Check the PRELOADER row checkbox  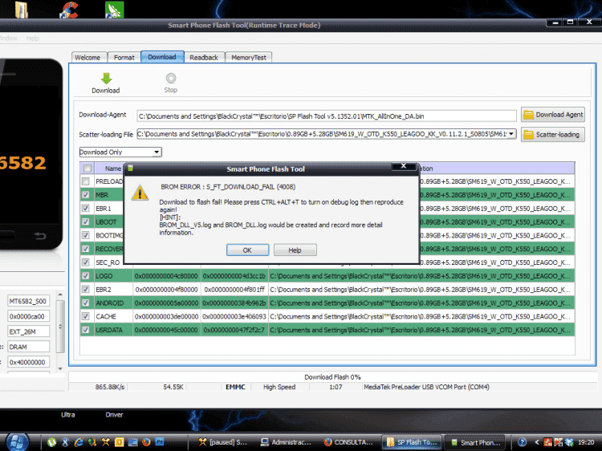86,181
